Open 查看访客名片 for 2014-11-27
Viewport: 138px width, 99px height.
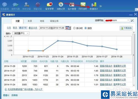[x=106, y=71]
